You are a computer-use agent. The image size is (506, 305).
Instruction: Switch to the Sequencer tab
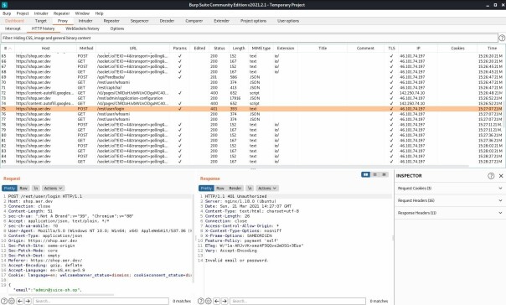tap(139, 21)
